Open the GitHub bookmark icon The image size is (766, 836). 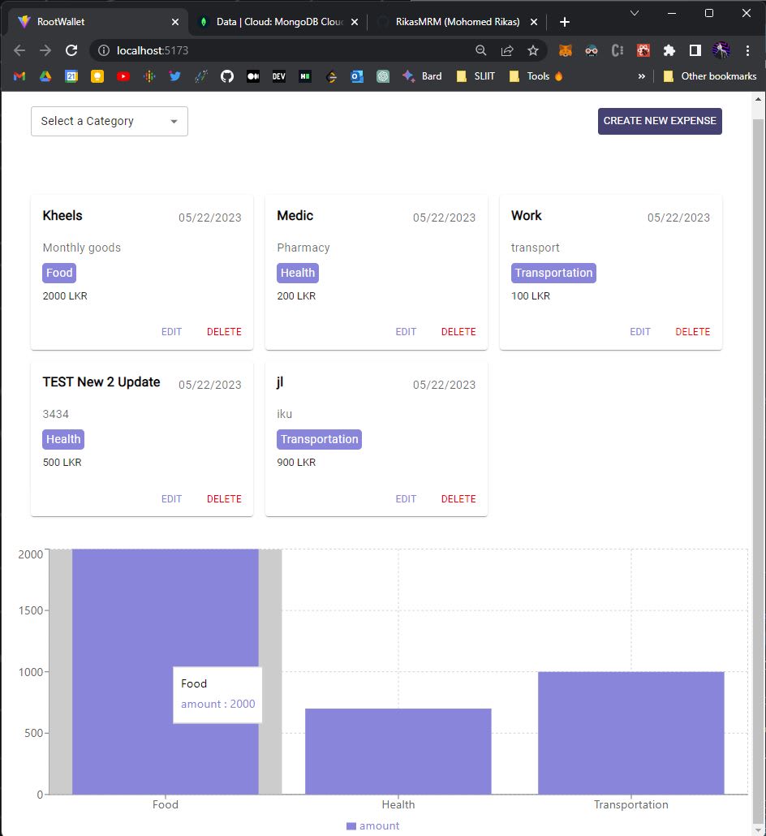click(x=227, y=76)
